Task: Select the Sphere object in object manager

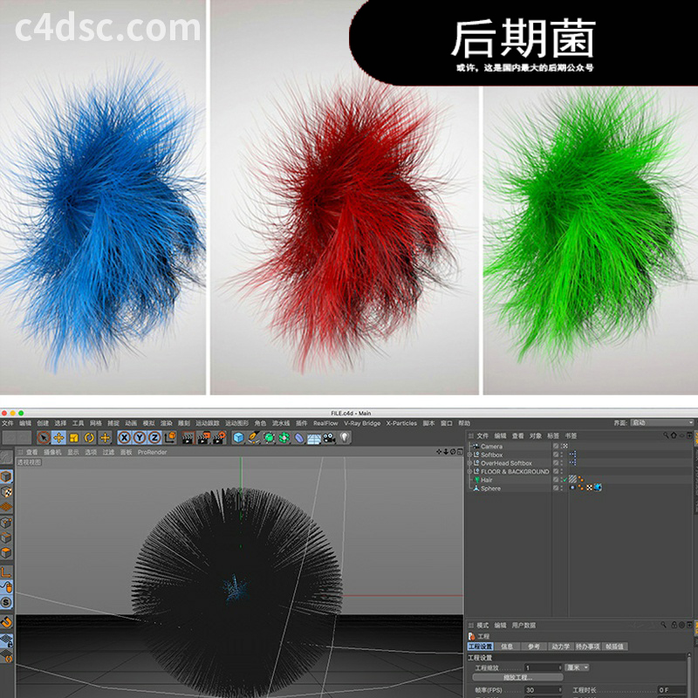Action: (x=490, y=489)
